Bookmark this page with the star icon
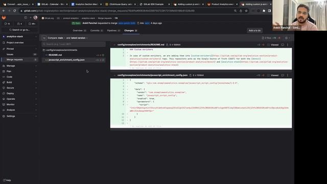The height and width of the screenshot is (184, 327). (x=246, y=11)
